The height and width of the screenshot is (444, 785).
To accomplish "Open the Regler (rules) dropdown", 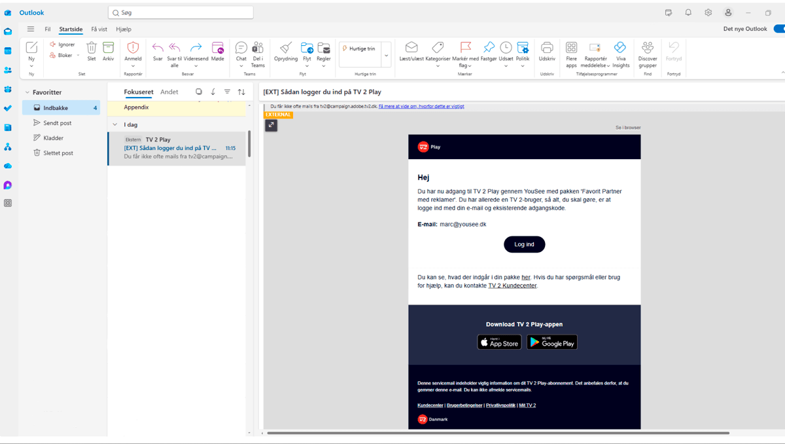I will click(x=324, y=65).
